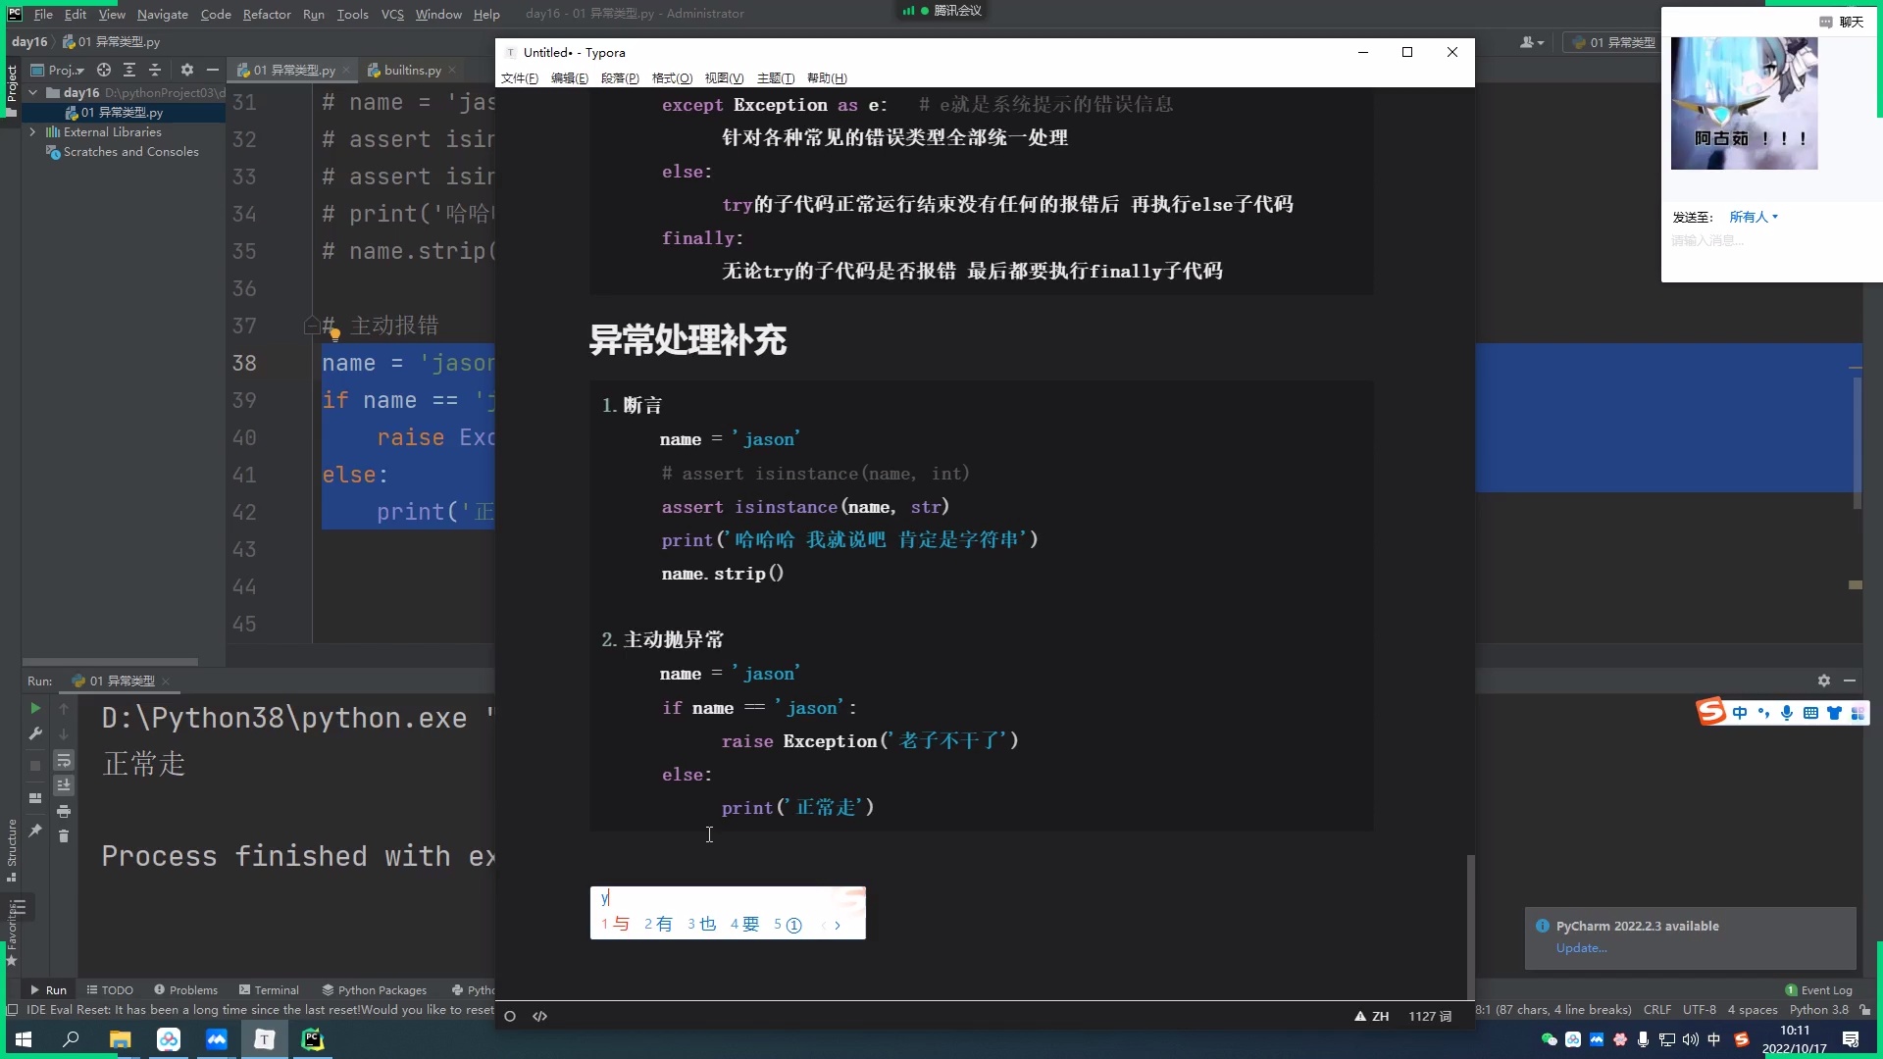Open PyCharm from the Windows taskbar
This screenshot has height=1059, width=1883.
coord(312,1039)
